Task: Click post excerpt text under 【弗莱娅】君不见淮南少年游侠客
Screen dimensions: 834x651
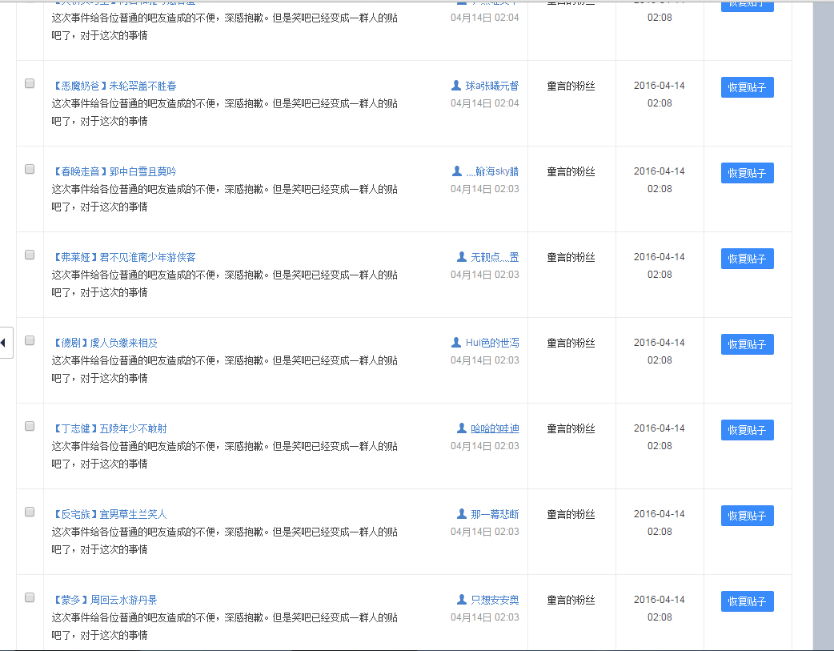Action: 224,283
